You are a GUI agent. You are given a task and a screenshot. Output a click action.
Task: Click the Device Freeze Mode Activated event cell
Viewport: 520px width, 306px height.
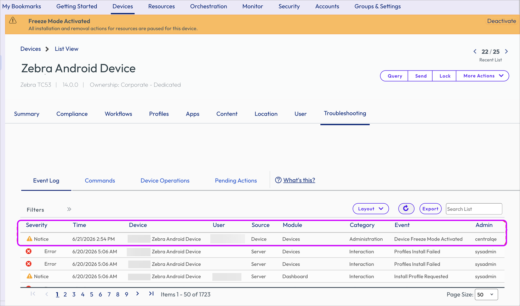coord(428,239)
